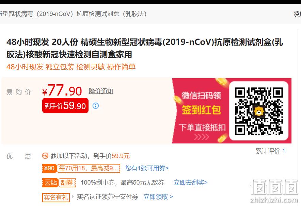This screenshot has width=301, height=206.
Task: Open 降价通知 price-drop alert link
Action: (x=101, y=91)
